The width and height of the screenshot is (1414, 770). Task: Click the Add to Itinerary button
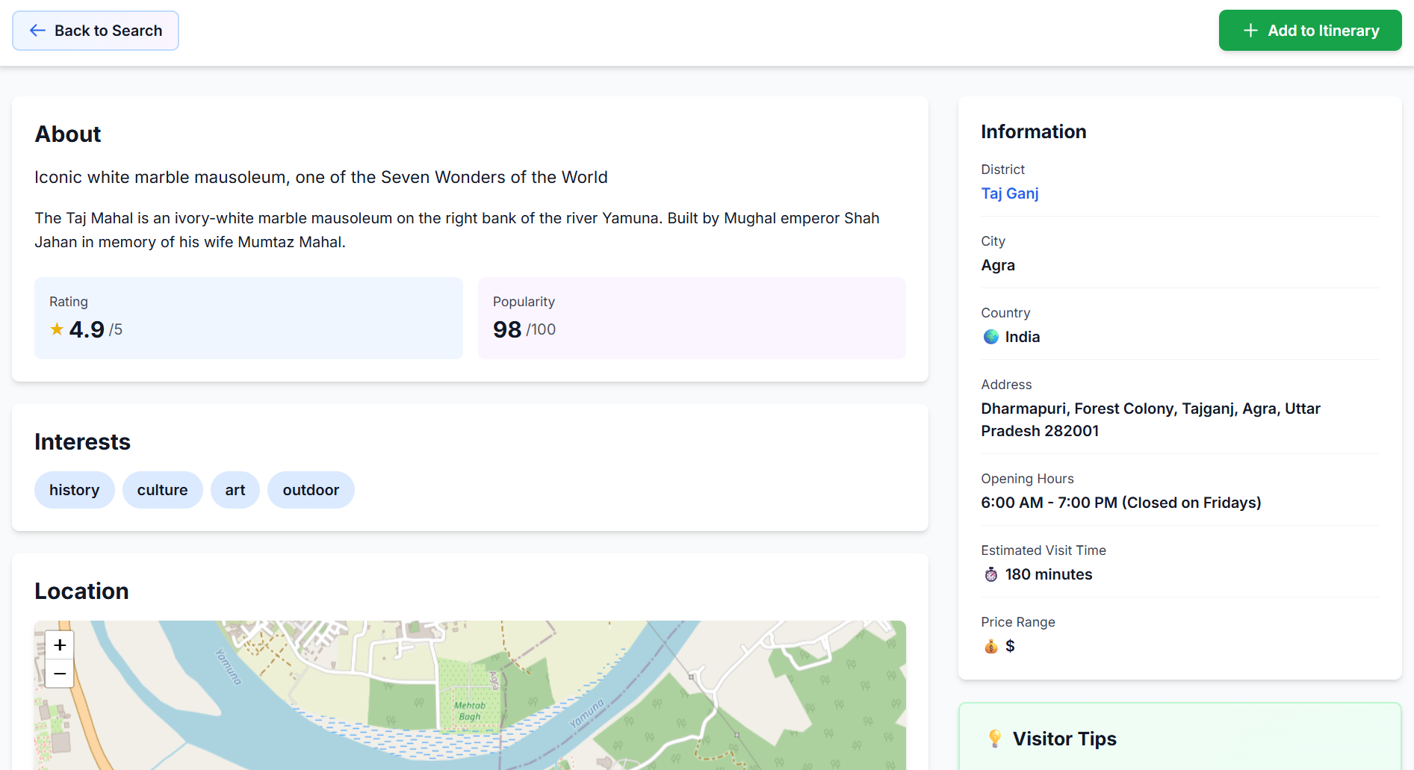pos(1310,31)
